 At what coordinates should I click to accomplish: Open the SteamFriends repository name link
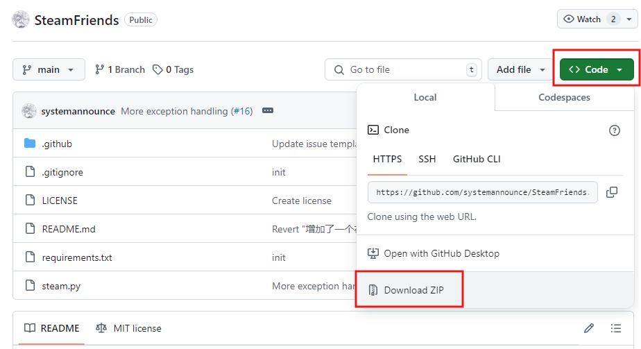(76, 20)
